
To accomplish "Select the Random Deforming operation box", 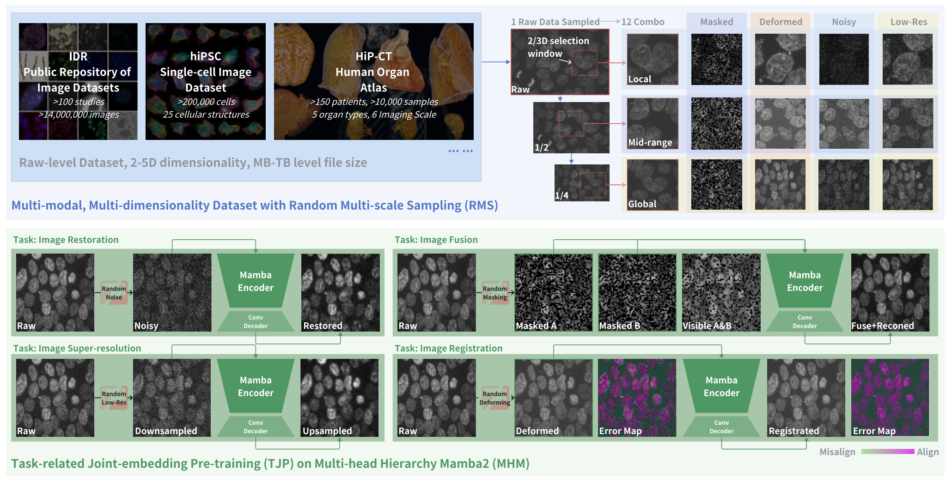I will tap(495, 398).
